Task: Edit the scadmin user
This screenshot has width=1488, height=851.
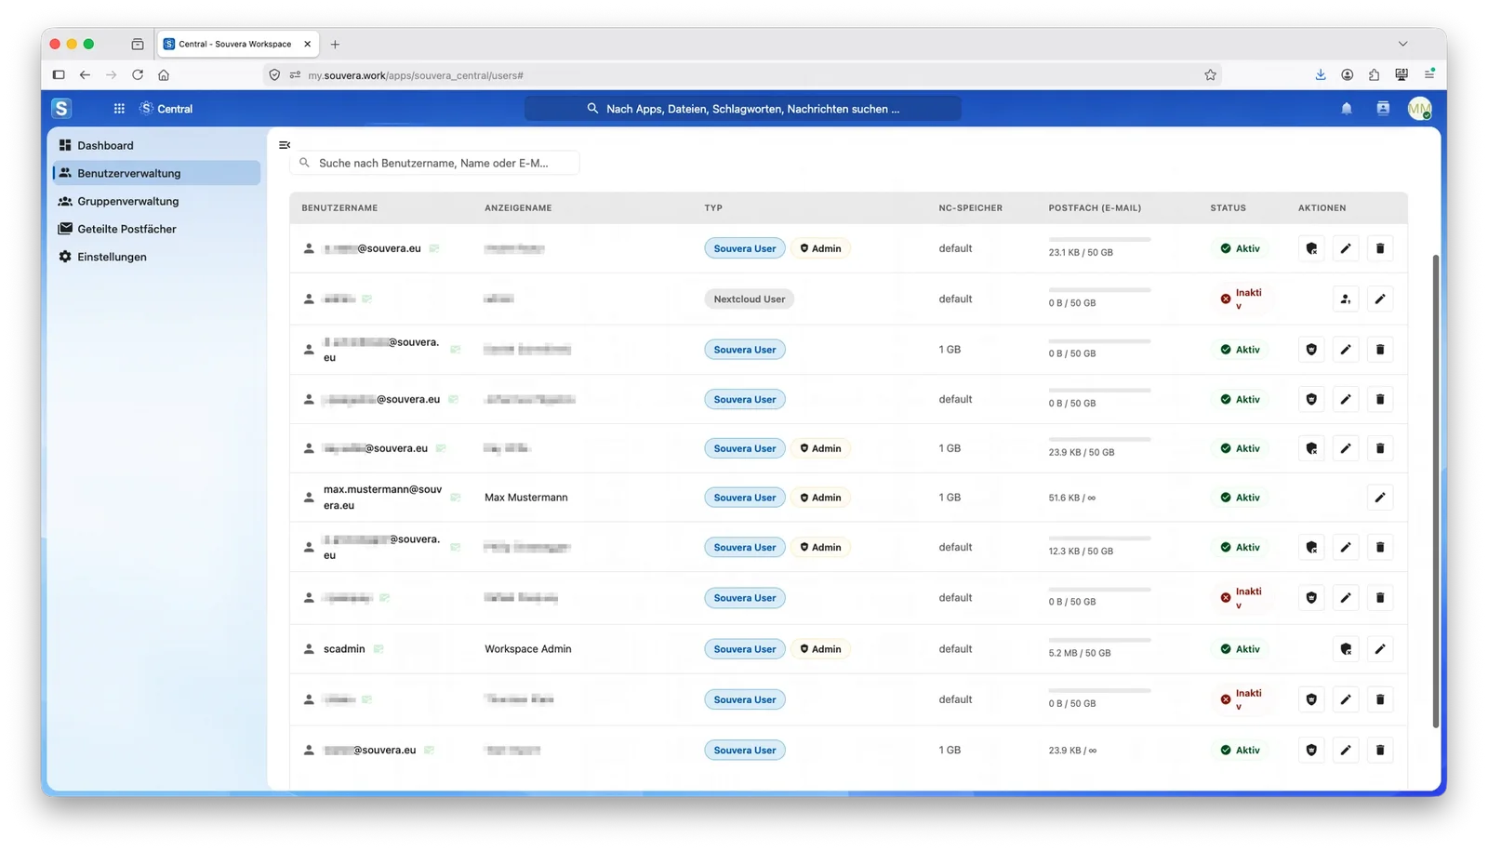Action: point(1380,649)
